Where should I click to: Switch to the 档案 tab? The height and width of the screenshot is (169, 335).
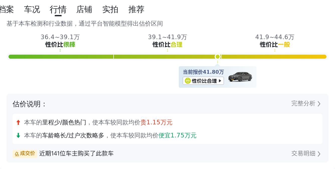tap(7, 10)
